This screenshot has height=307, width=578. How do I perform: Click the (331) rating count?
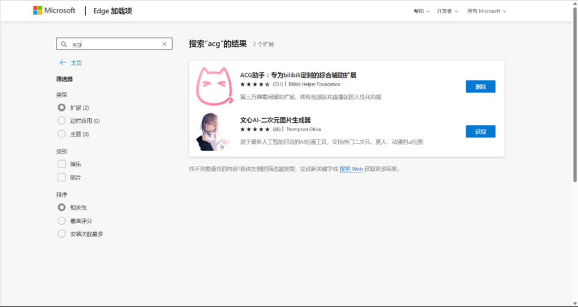click(x=278, y=84)
